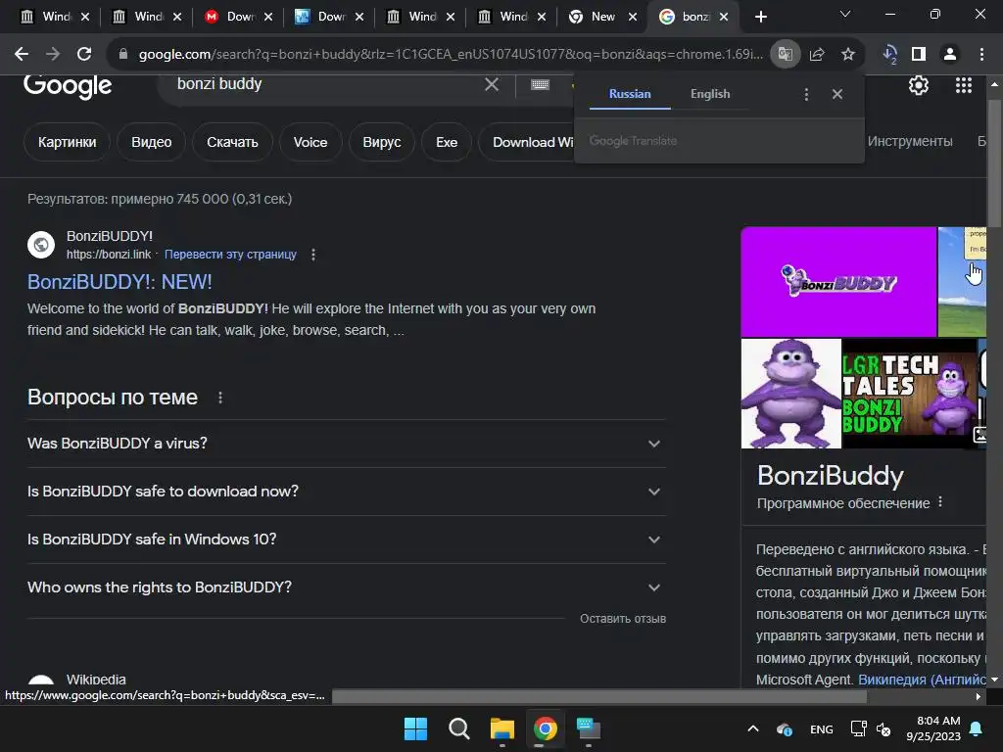Open a new browser tab

click(x=760, y=17)
